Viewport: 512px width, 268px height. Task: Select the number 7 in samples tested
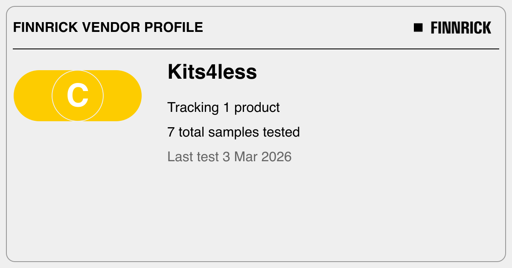(x=171, y=132)
